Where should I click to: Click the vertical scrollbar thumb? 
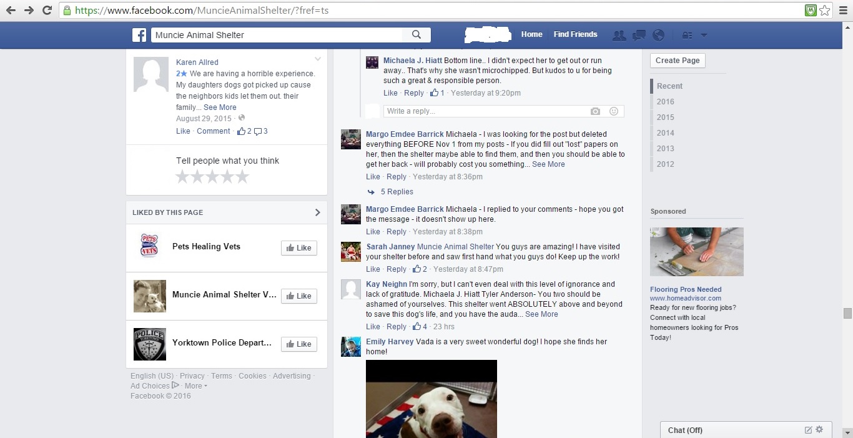[x=847, y=313]
